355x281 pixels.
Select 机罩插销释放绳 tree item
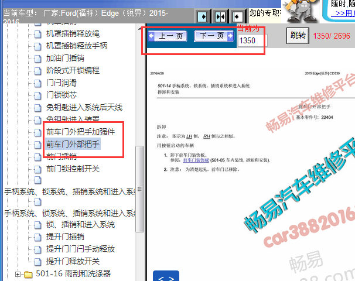(73, 34)
